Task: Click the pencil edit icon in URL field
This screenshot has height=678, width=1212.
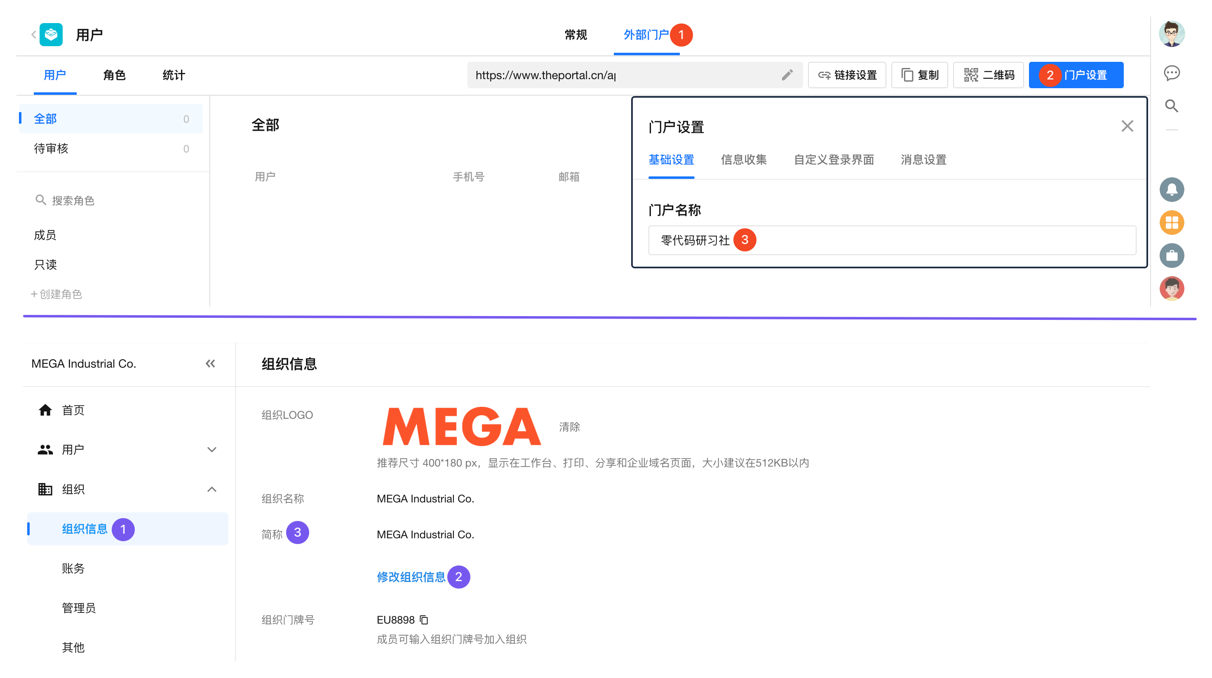Action: 787,75
